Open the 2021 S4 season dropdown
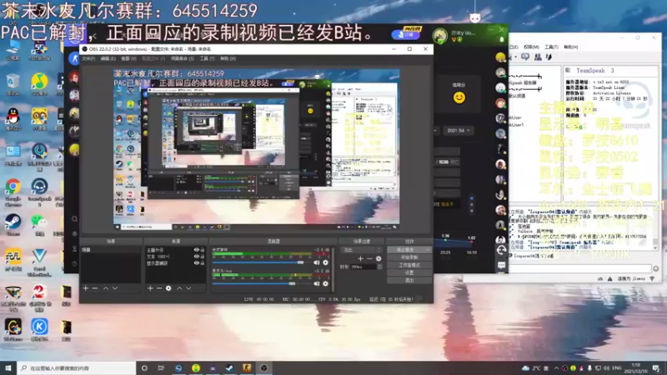Image resolution: width=667 pixels, height=375 pixels. pos(459,131)
